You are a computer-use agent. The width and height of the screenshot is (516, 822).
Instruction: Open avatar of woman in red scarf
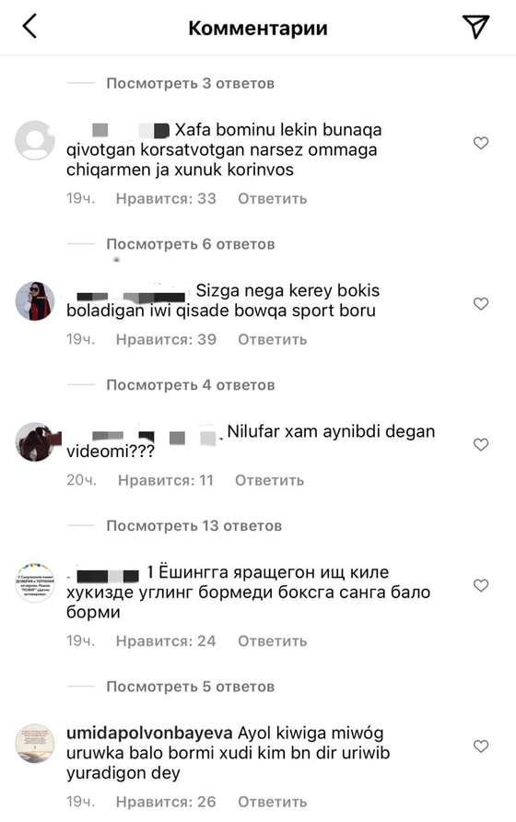pos(35,301)
